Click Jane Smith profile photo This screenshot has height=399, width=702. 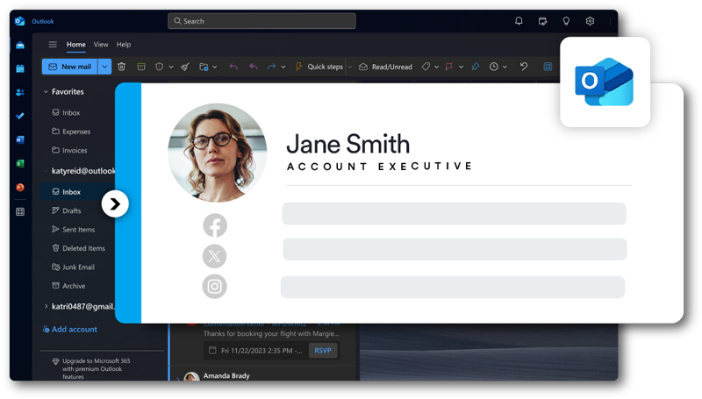(218, 153)
